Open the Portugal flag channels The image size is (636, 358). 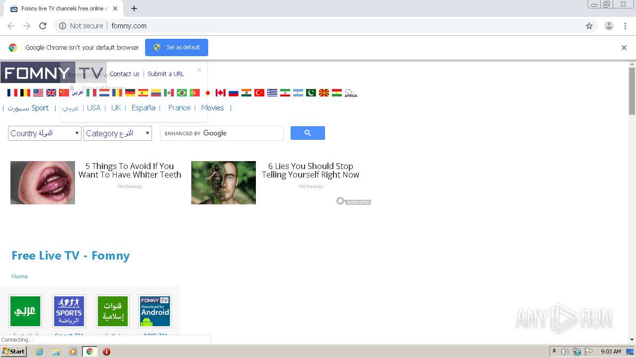(195, 92)
